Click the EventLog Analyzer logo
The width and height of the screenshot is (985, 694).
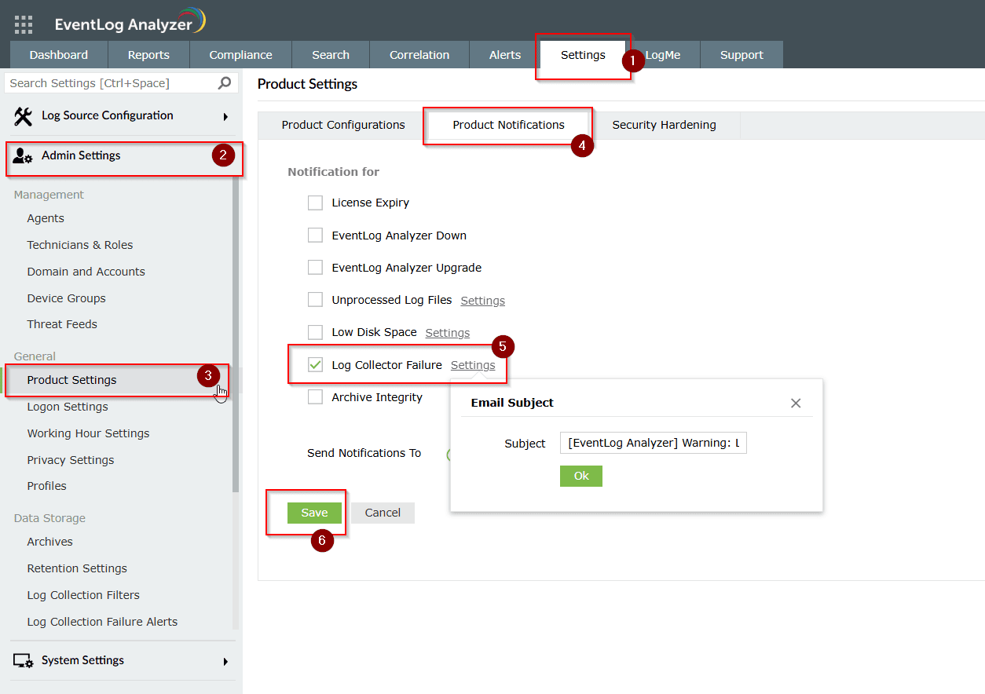coord(130,24)
